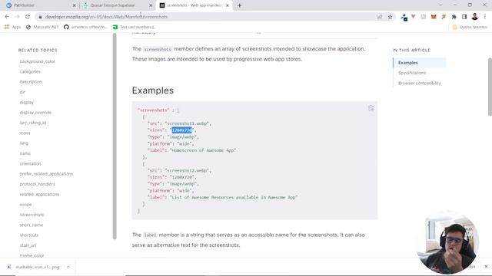Jump to Specifications in article outline

412,73
